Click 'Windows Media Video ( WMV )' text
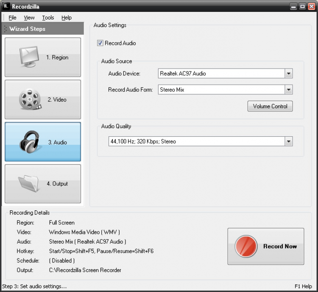Screen dimensions: 318x292 point(84,232)
